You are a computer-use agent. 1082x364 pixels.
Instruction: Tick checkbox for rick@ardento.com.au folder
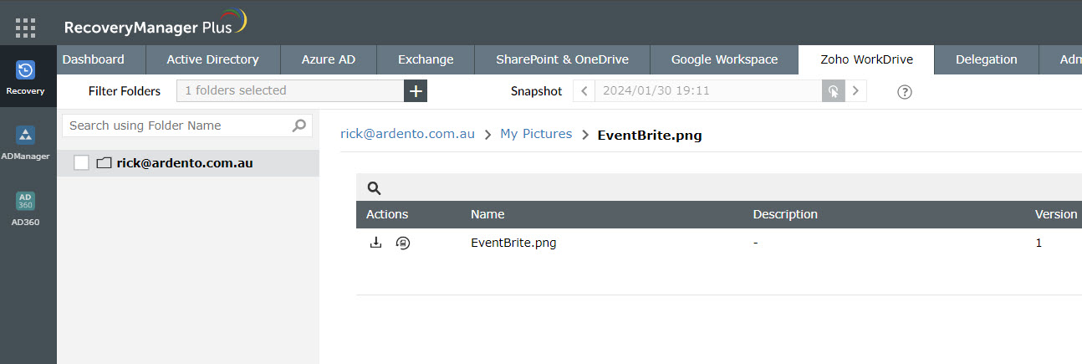coord(81,163)
